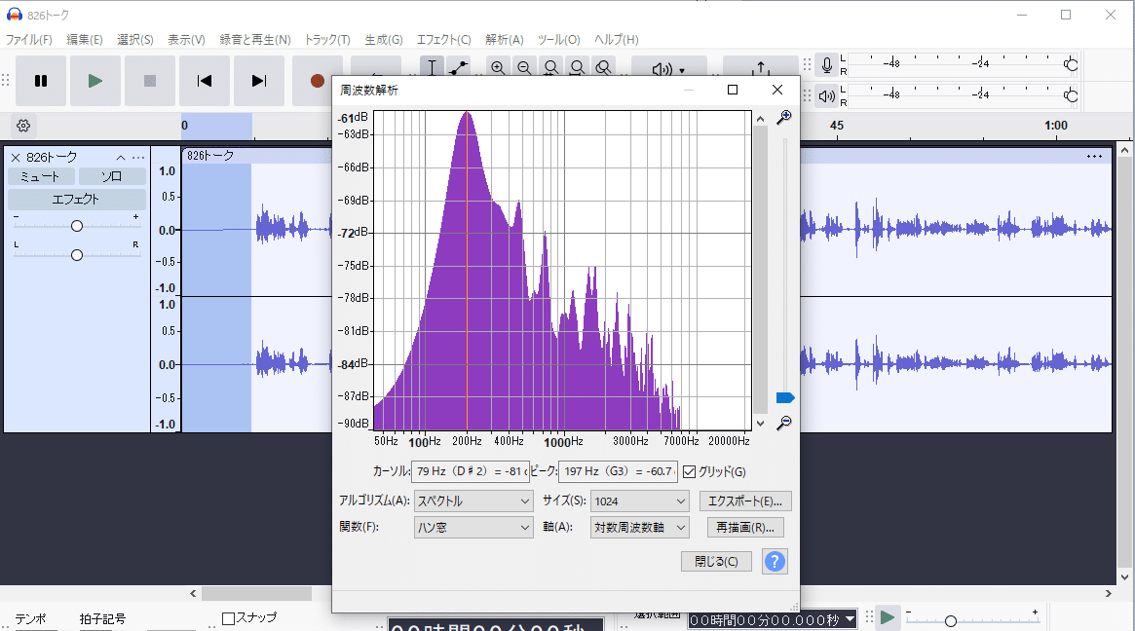The image size is (1135, 631).
Task: Select the Envelope tool
Action: [x=458, y=68]
